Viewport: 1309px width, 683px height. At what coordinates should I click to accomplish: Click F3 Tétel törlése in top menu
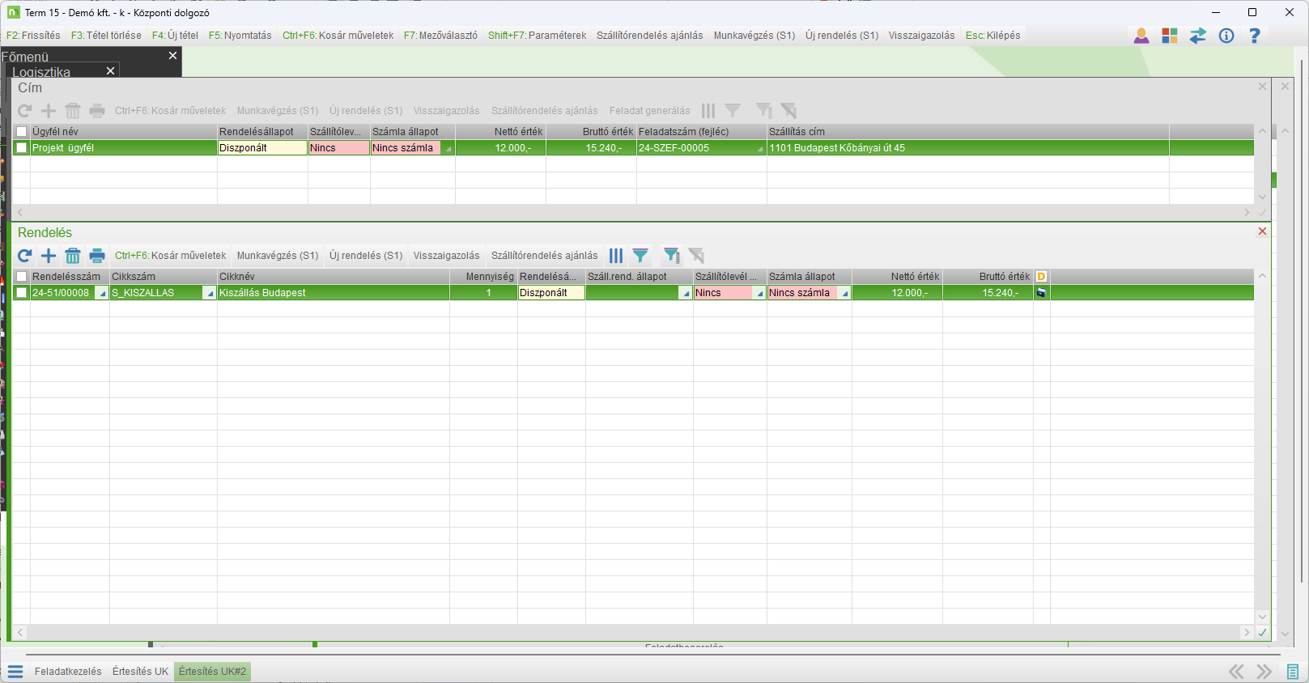(x=106, y=36)
